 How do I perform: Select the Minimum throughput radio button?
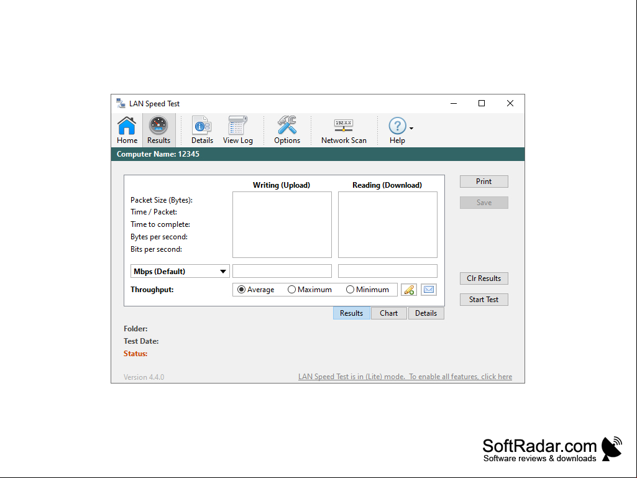pos(350,290)
